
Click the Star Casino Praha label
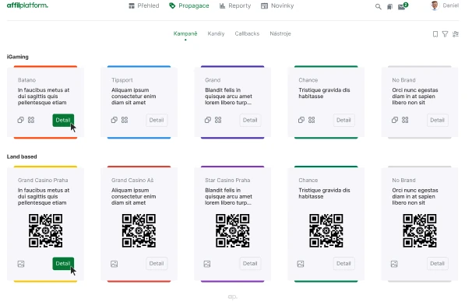point(227,180)
